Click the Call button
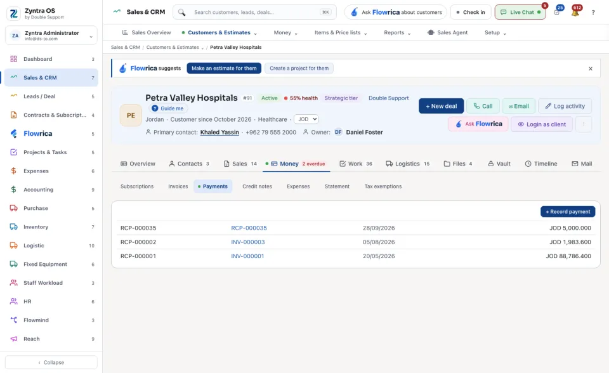 point(483,106)
